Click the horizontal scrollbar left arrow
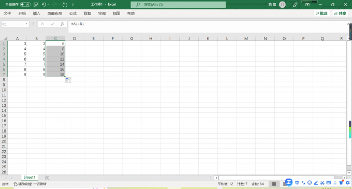 point(216,178)
